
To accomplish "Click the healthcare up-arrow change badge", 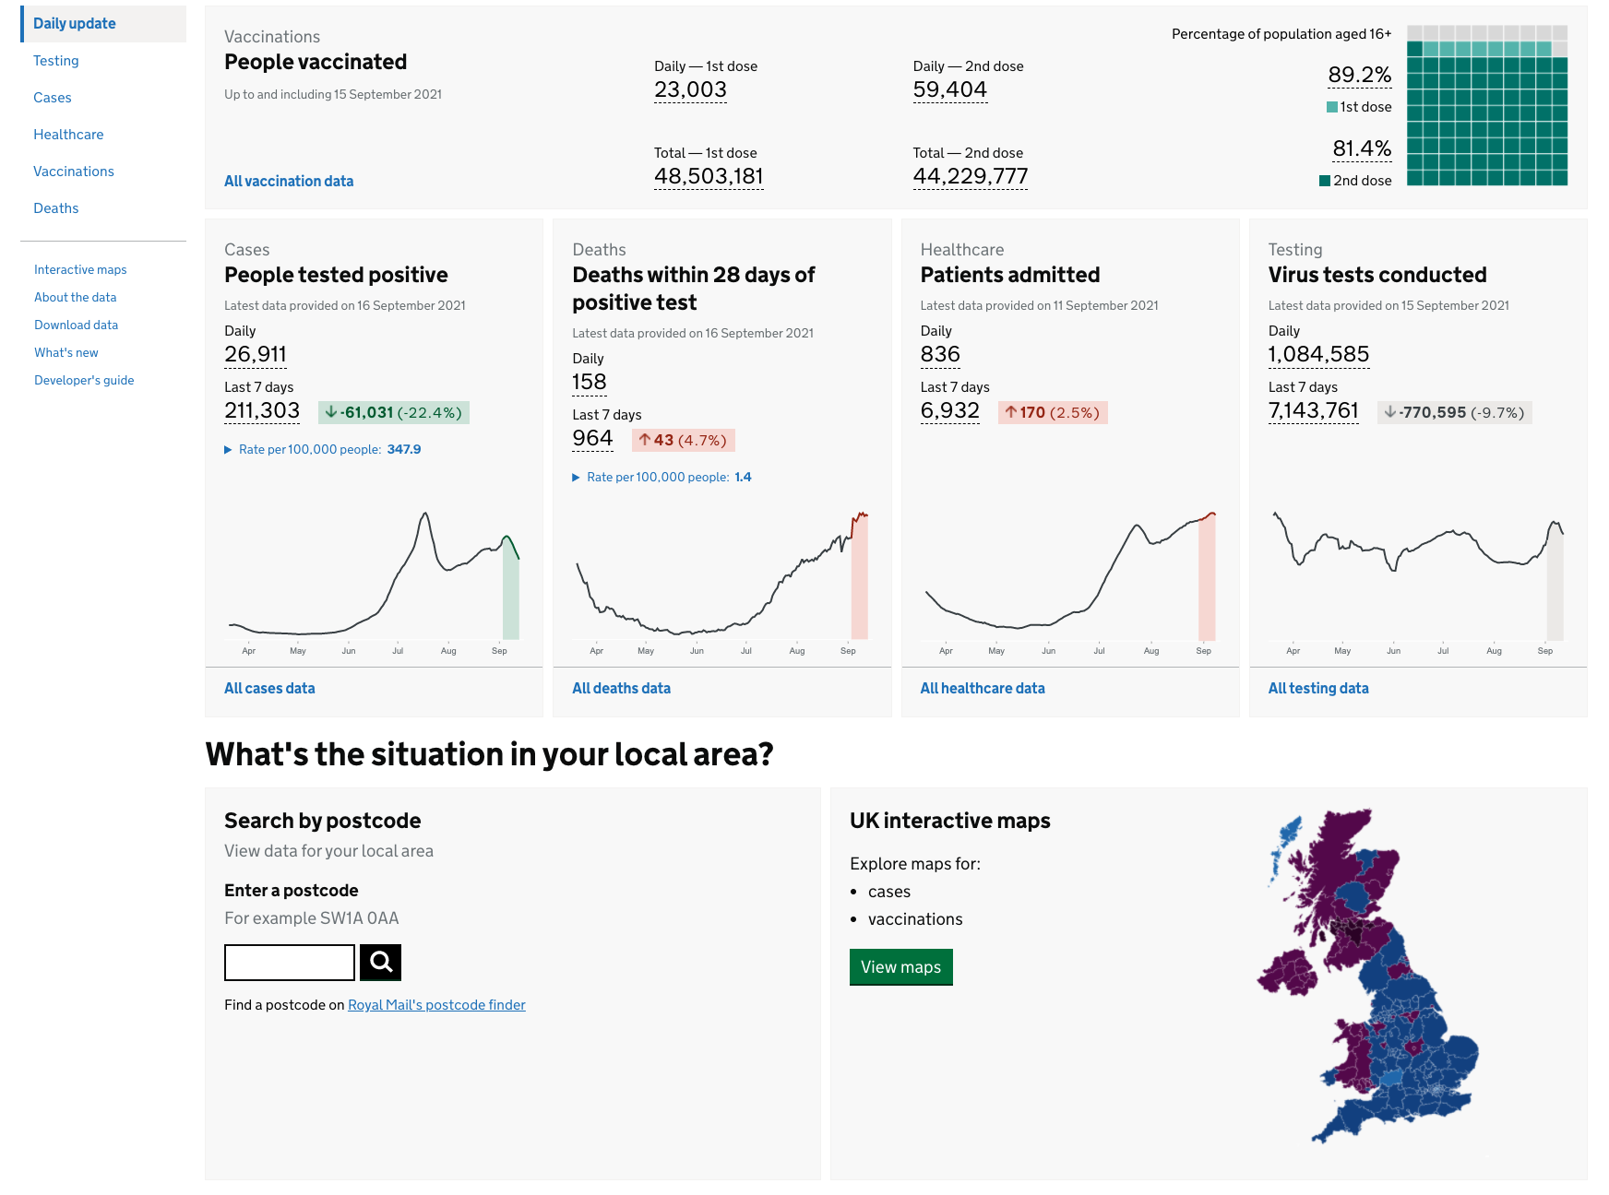I will click(x=1052, y=413).
